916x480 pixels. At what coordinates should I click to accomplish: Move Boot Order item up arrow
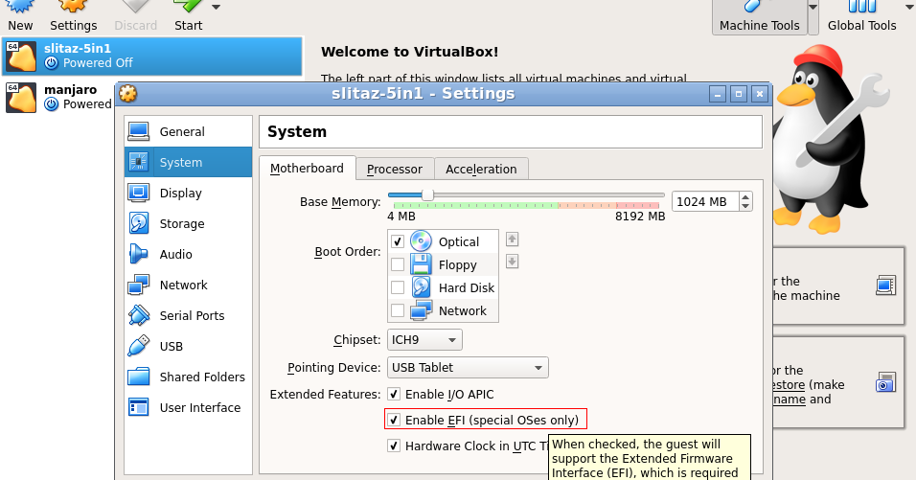pyautogui.click(x=512, y=239)
